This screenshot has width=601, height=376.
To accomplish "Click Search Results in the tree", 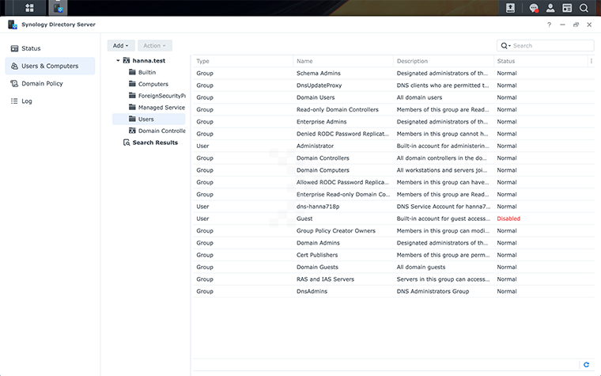I will (155, 142).
